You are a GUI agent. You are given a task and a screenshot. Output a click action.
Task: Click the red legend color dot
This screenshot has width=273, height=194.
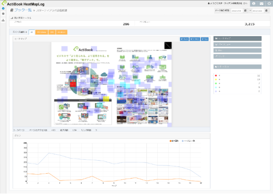click(x=216, y=75)
